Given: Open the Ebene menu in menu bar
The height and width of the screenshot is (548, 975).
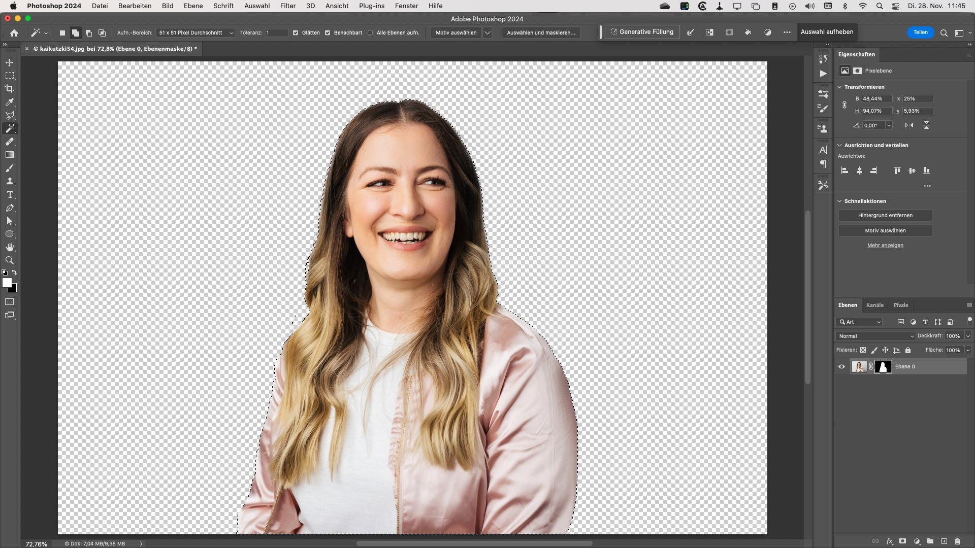Looking at the screenshot, I should click(193, 6).
